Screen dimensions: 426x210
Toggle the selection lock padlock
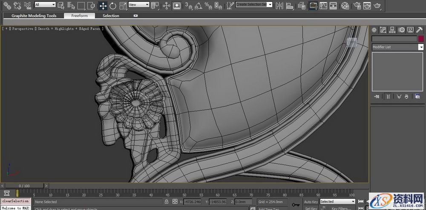166,201
